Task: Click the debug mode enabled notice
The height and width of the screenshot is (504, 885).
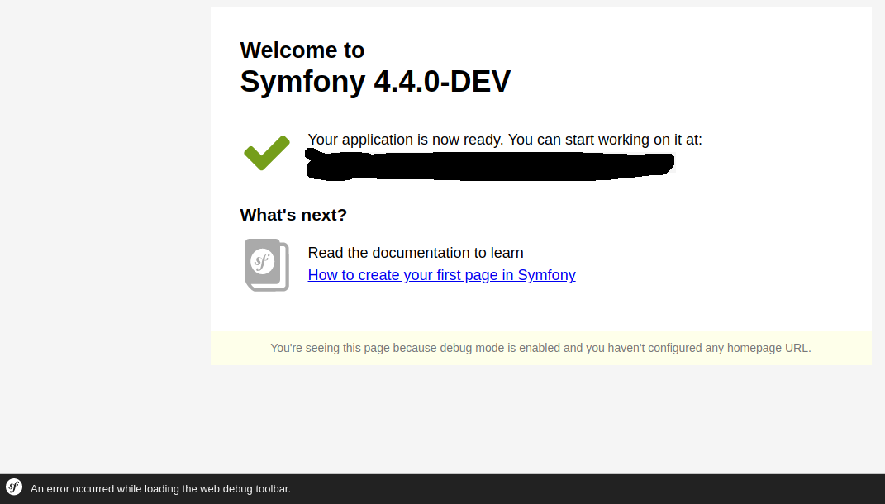Action: (540, 348)
